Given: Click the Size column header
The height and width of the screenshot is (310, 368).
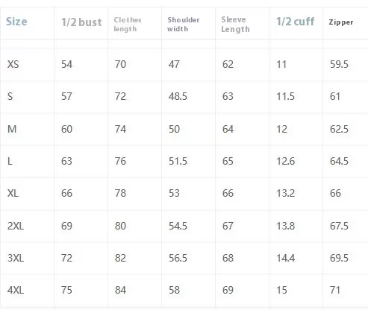Looking at the screenshot, I should pos(16,22).
